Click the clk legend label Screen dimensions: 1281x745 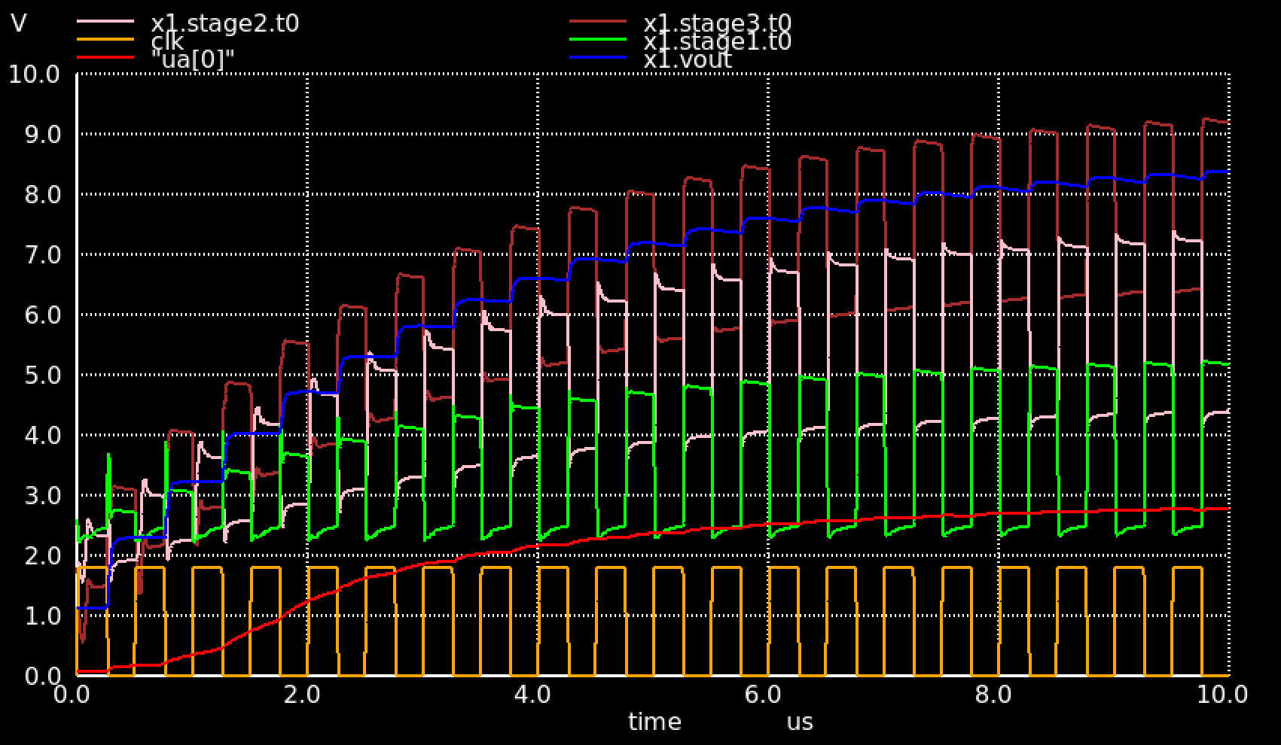click(x=167, y=41)
